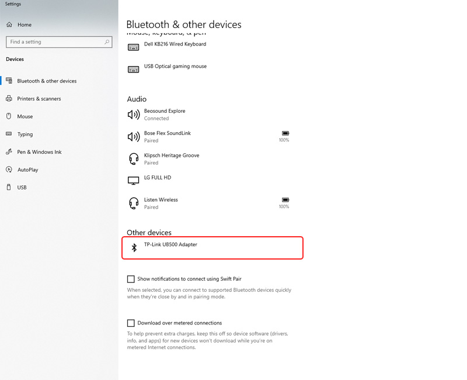Viewport: 467px width, 380px height.
Task: Click the headset icon for Klipsch Heritage Groove
Action: [x=134, y=159]
